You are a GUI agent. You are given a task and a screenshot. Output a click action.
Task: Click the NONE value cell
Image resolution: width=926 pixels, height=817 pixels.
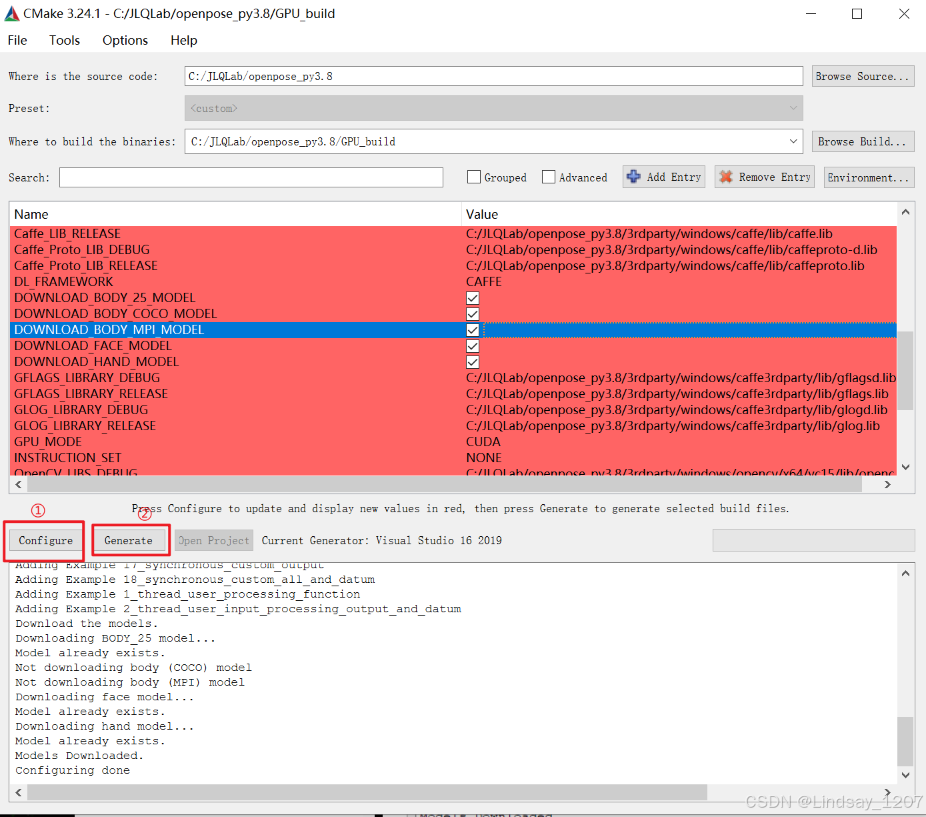click(x=679, y=458)
